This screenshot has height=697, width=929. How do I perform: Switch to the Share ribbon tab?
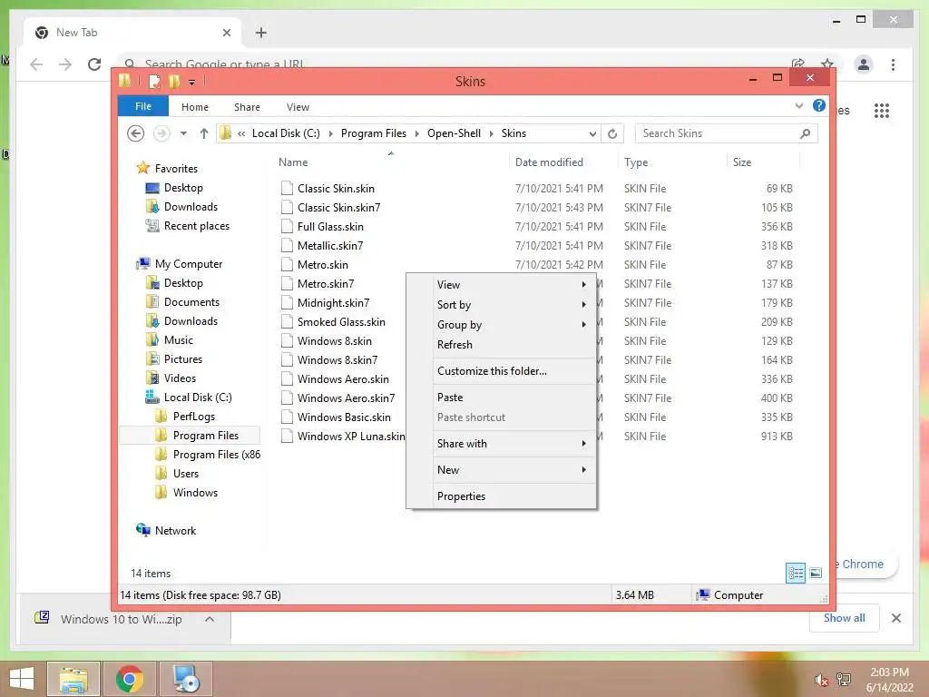click(247, 107)
